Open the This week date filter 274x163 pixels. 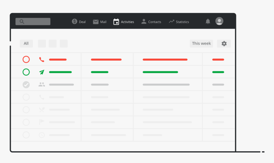pos(201,43)
